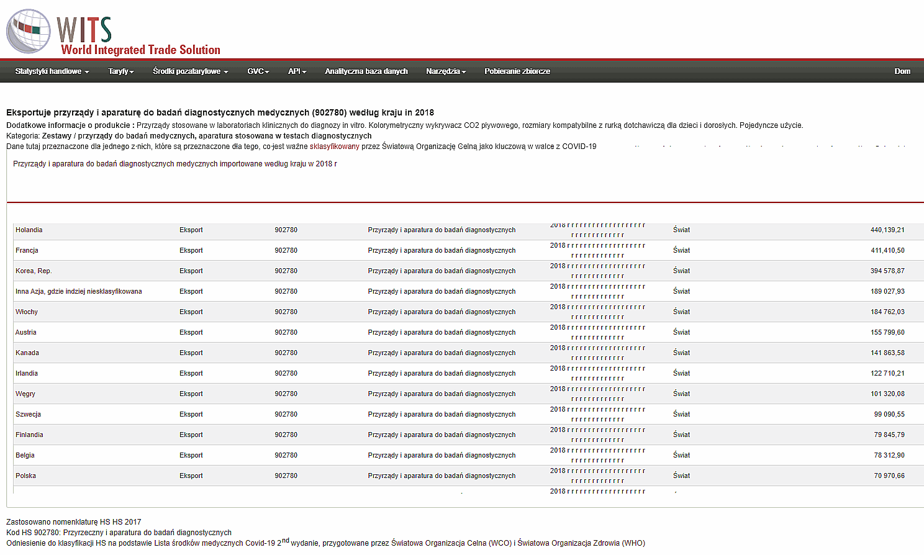Viewport: 924px width, 555px height.
Task: Click the Belgia country cell
Action: pos(25,455)
